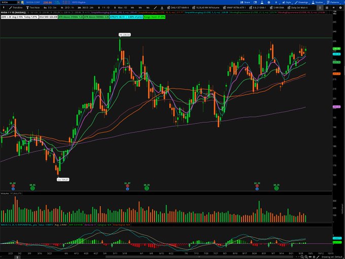This screenshot has height=259, width=345.
Task: Click the screen capture icon beside Share
Action: (255, 3)
